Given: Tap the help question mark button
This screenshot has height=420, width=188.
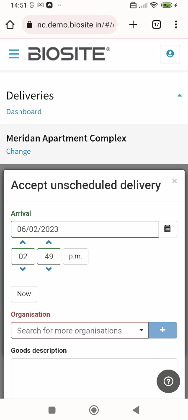Looking at the screenshot, I should tap(168, 381).
